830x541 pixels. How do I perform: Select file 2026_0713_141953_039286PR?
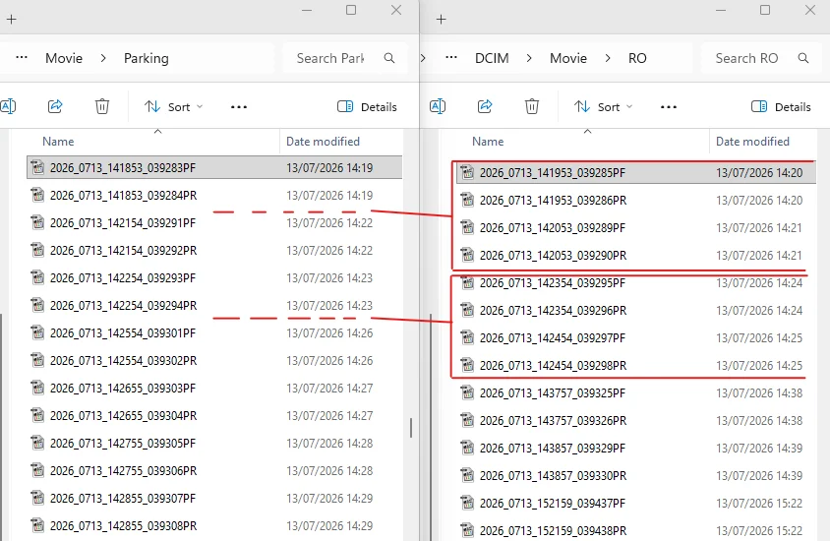(x=636, y=200)
